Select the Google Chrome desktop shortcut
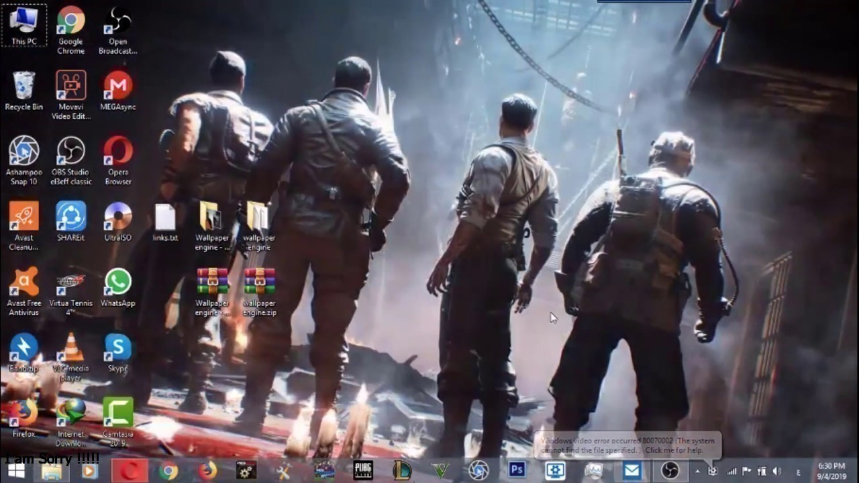Viewport: 859px width, 483px height. click(70, 30)
